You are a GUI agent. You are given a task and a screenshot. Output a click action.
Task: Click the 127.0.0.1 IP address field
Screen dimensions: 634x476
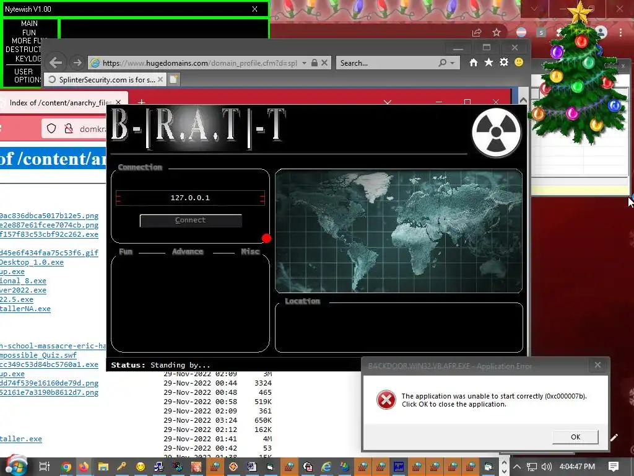(190, 198)
